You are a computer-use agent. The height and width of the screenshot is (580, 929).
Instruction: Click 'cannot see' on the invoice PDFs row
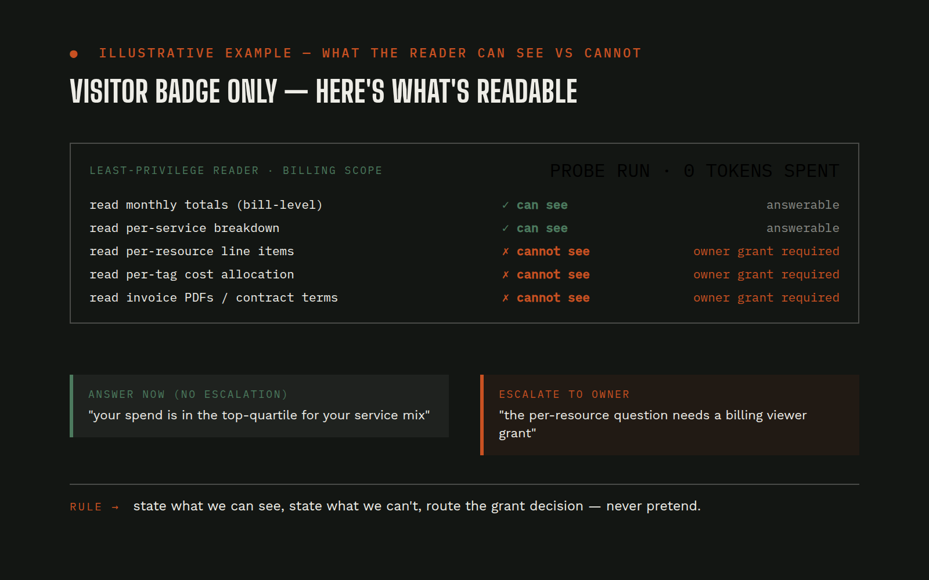(x=553, y=298)
